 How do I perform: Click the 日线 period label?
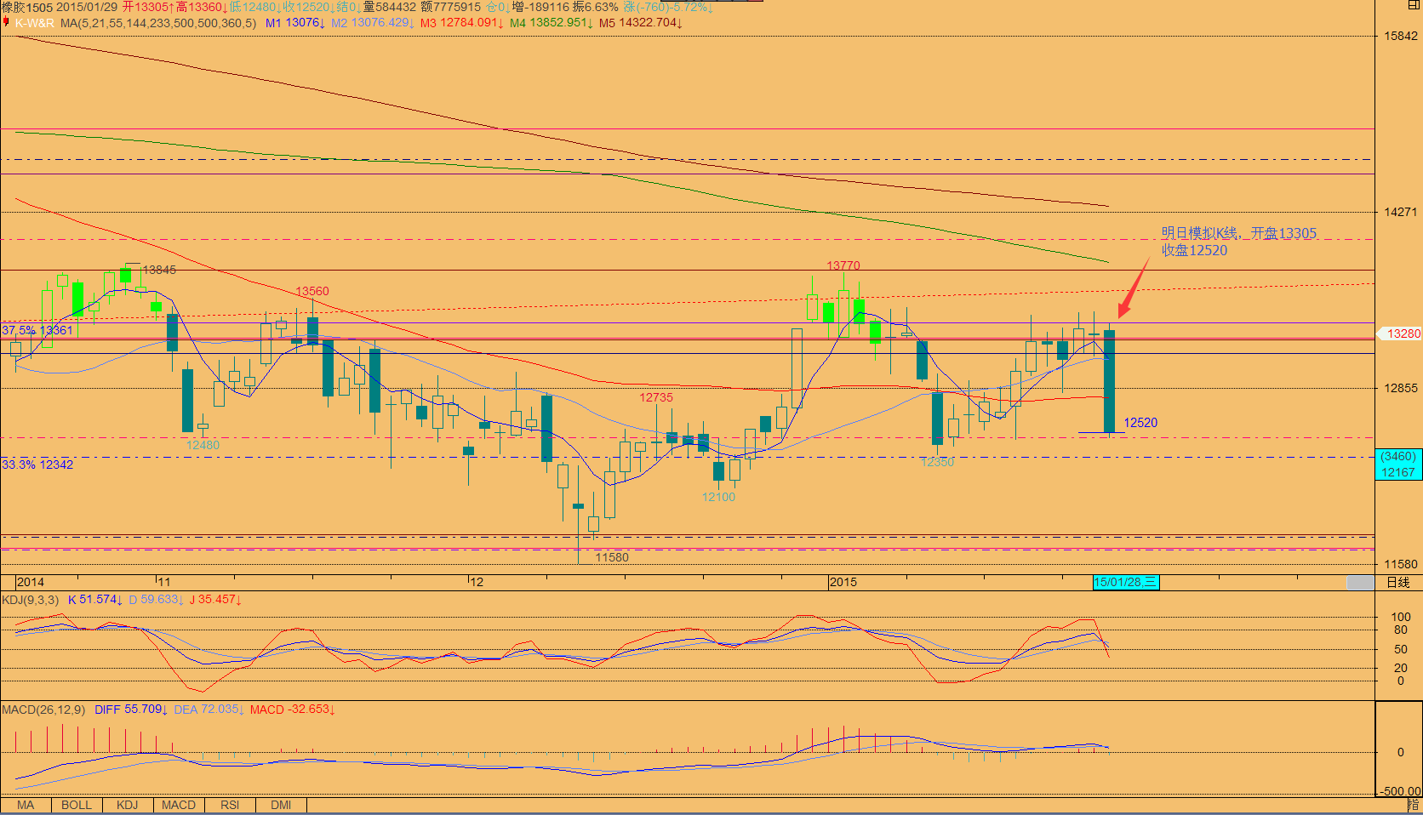1398,583
